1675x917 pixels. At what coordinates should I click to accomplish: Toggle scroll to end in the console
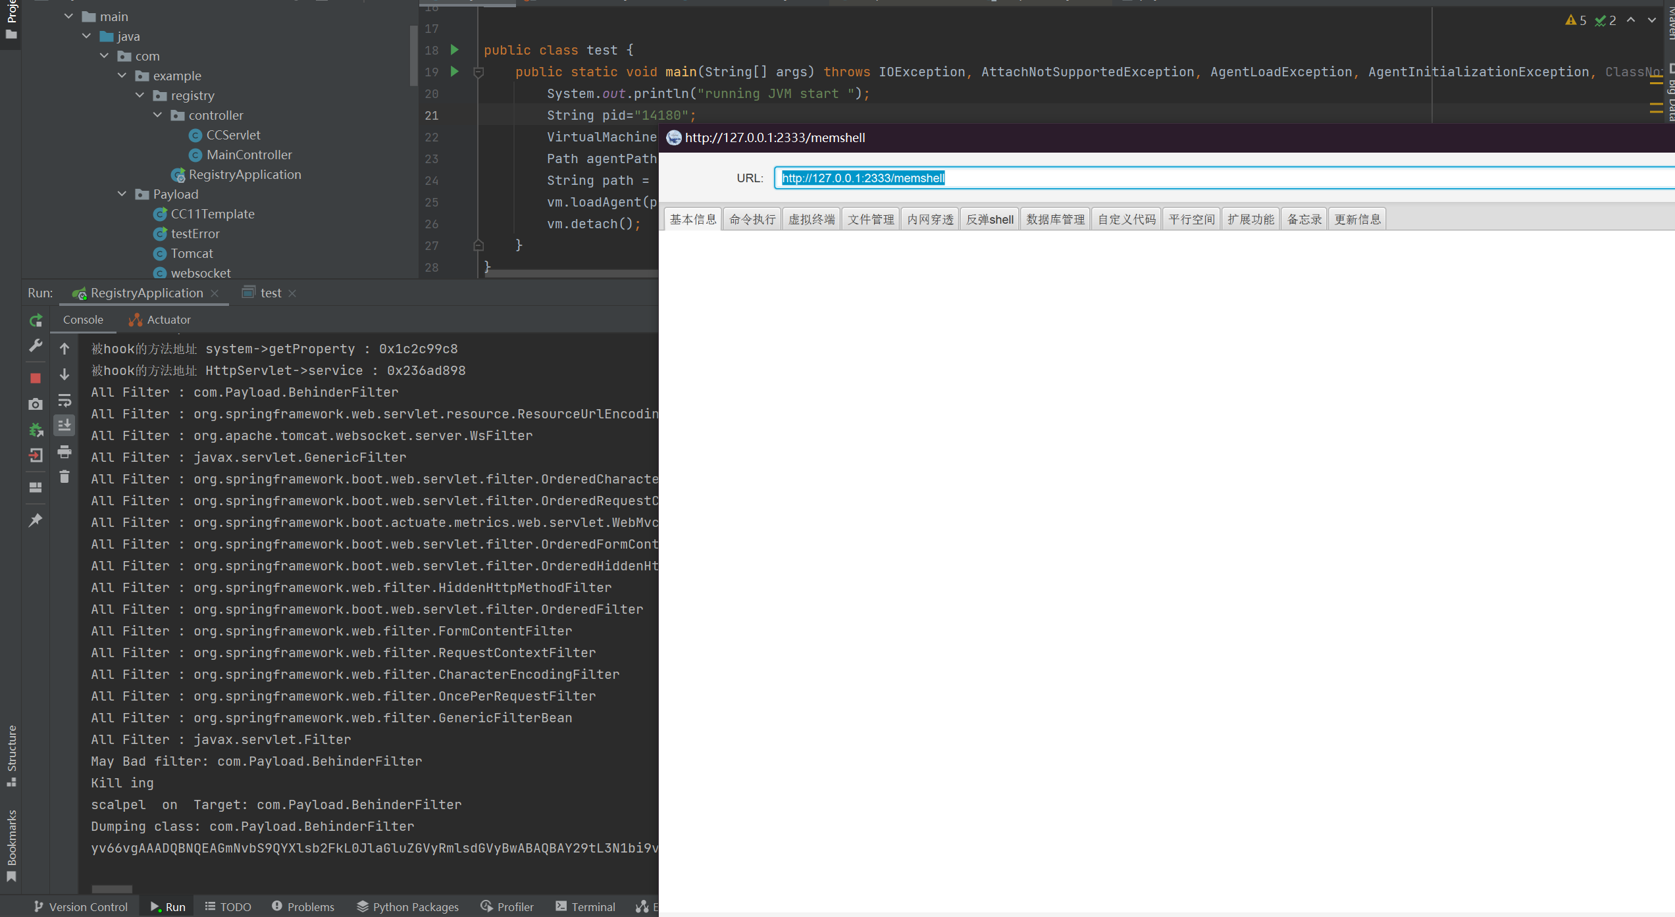pos(64,426)
